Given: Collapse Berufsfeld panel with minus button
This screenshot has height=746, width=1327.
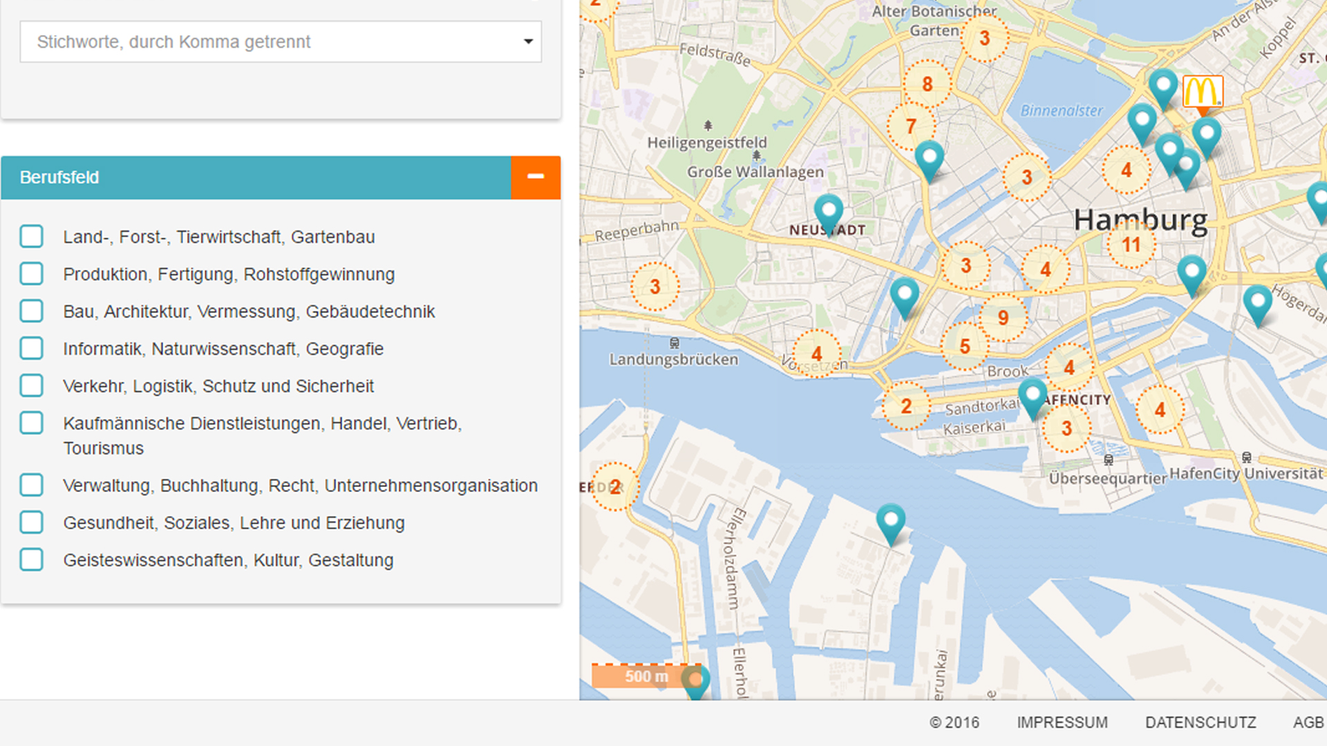Looking at the screenshot, I should [536, 178].
